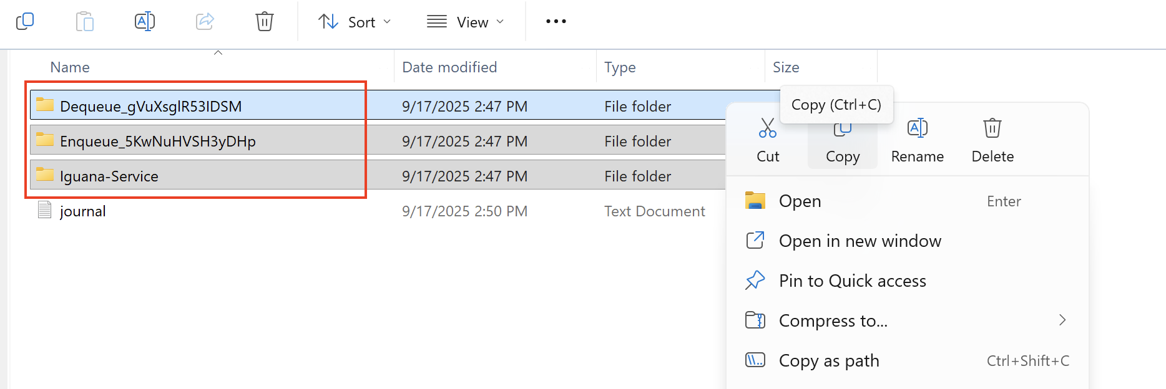Click the toolbar Share icon
This screenshot has width=1166, height=389.
(205, 22)
